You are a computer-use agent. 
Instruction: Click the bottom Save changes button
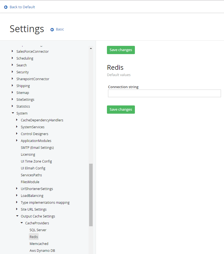[x=121, y=110]
